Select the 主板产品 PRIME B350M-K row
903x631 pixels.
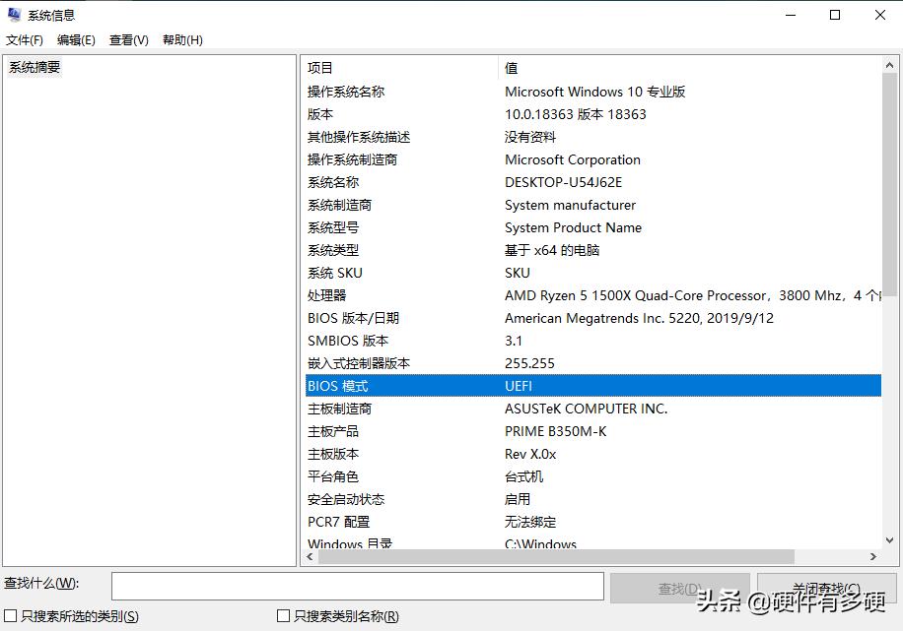[394, 431]
